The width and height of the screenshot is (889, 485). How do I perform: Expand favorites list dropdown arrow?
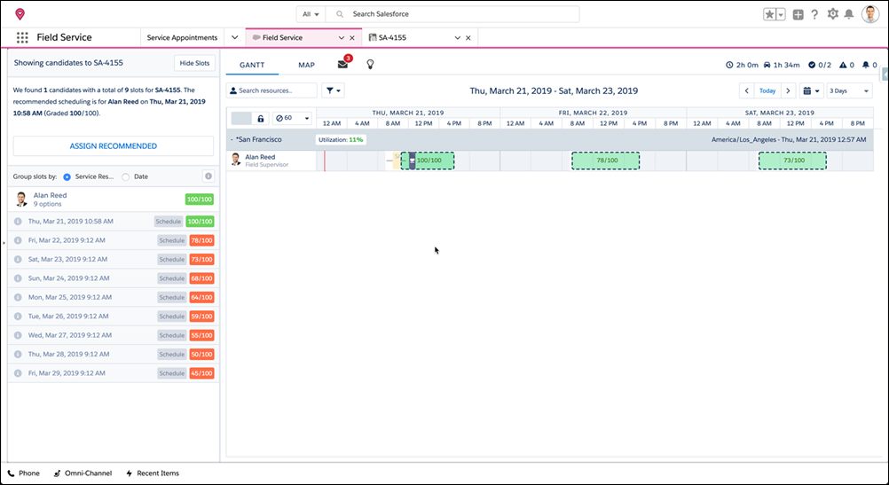click(x=782, y=15)
